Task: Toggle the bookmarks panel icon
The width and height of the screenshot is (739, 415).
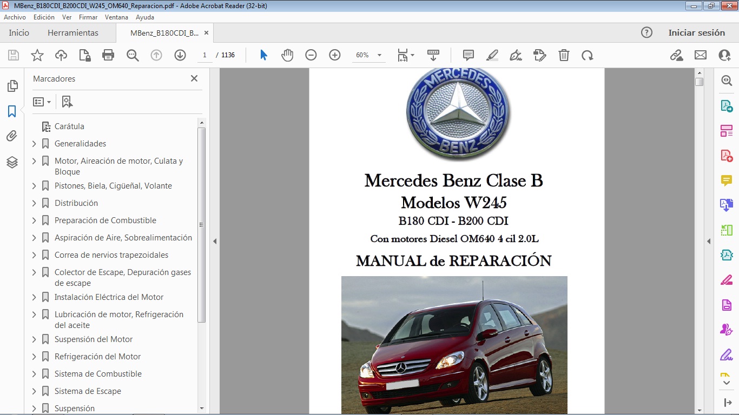Action: point(12,111)
